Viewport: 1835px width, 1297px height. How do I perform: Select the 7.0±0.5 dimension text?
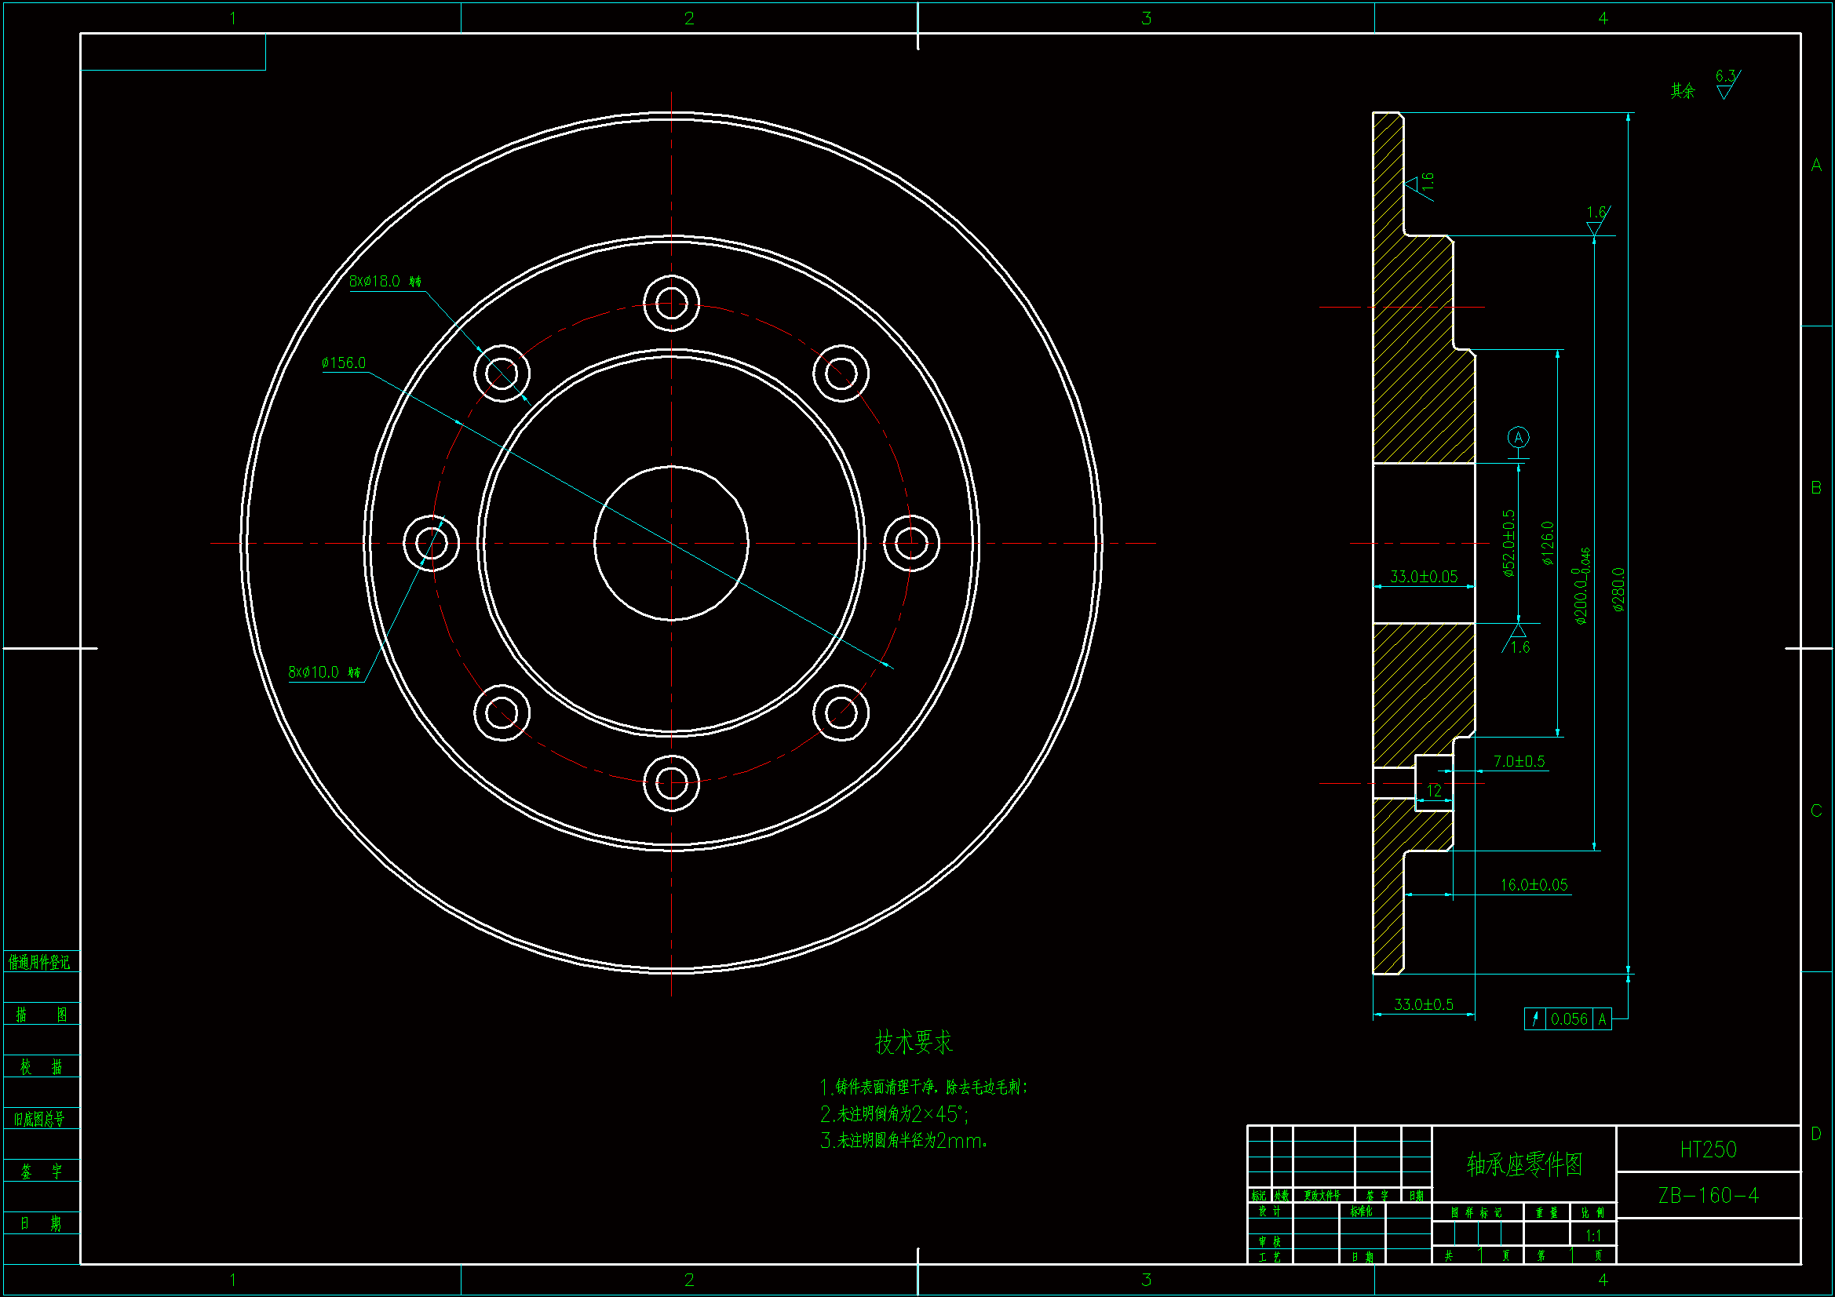pyautogui.click(x=1519, y=762)
